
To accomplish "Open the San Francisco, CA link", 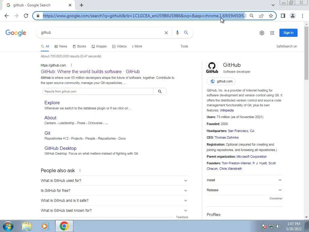I will [x=241, y=131].
